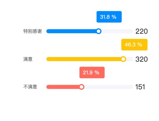The image size is (159, 121).
Task: Click the 151 count value
Action: pyautogui.click(x=140, y=87)
